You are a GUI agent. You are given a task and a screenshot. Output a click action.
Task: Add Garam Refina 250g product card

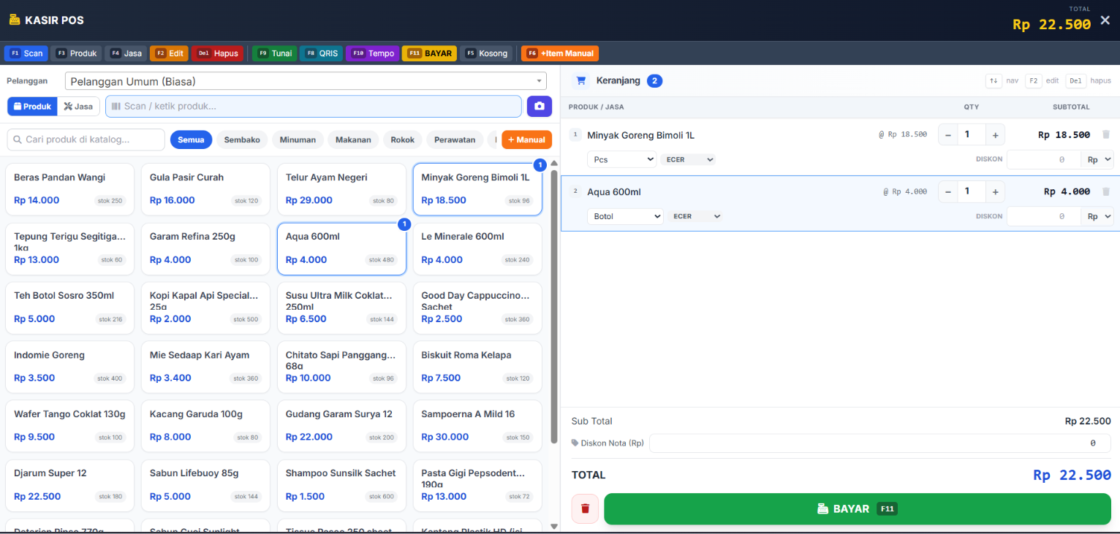coord(205,248)
